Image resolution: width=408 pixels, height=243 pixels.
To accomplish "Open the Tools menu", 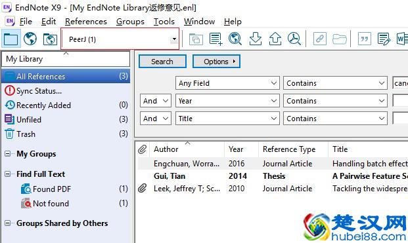I will pos(164,22).
